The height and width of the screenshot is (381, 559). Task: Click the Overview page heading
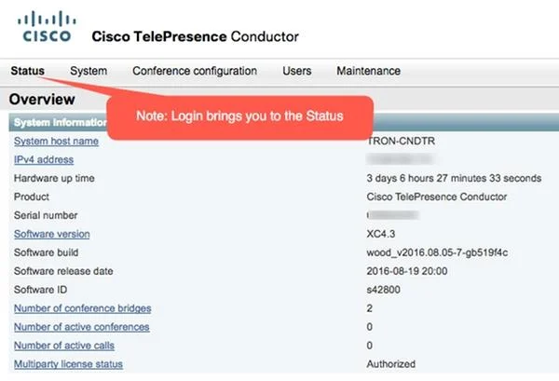click(42, 100)
